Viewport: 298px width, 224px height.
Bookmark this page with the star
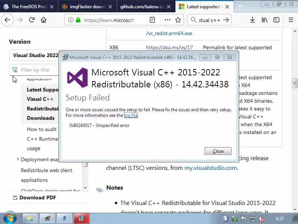point(178,20)
